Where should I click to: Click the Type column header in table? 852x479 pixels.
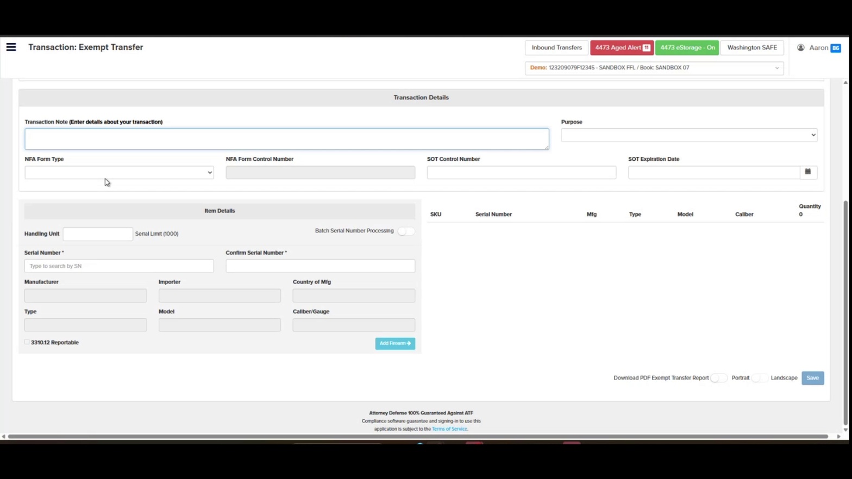[x=635, y=215]
